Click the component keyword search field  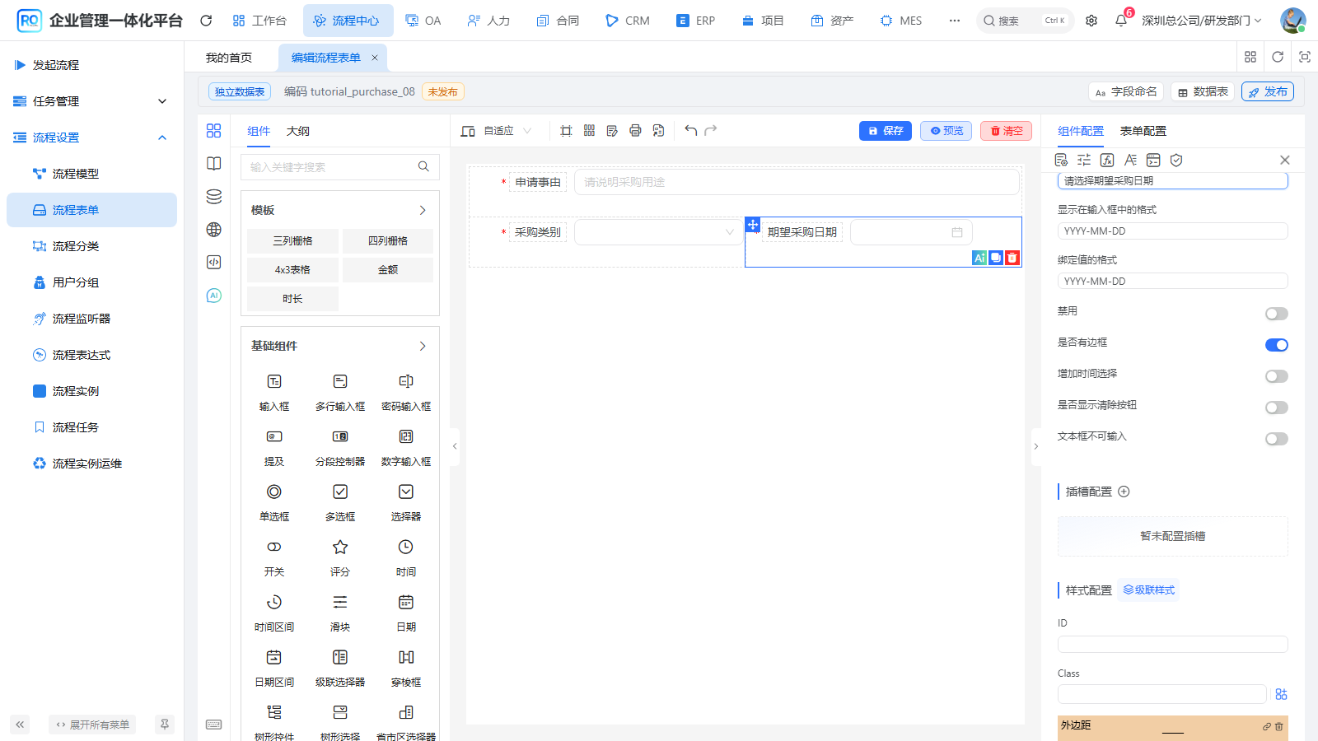[x=339, y=167]
